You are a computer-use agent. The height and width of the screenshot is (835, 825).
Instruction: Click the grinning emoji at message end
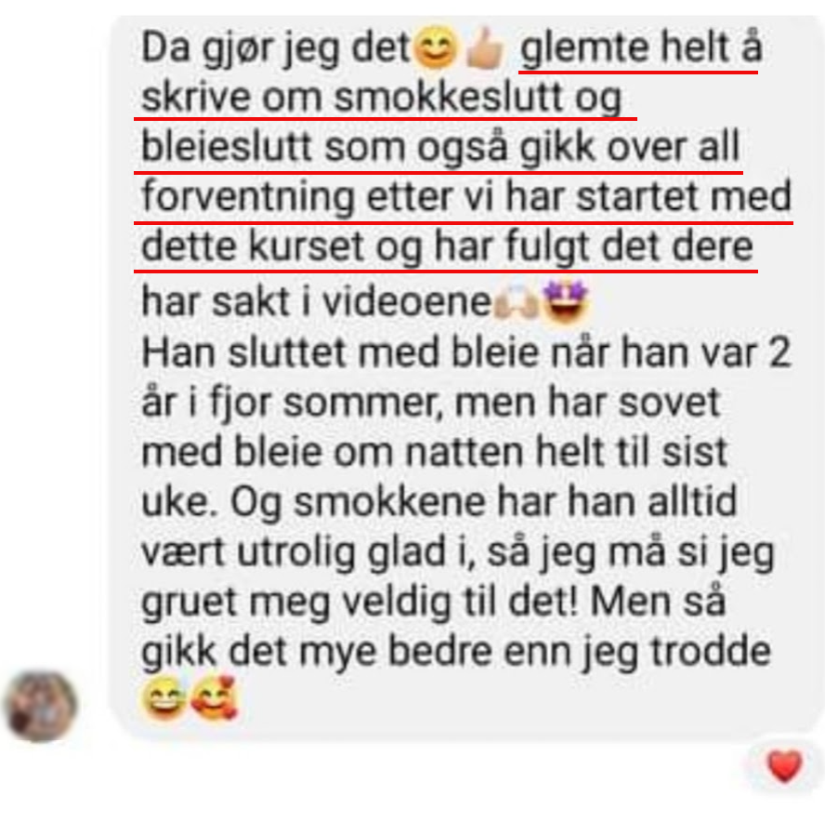[164, 698]
